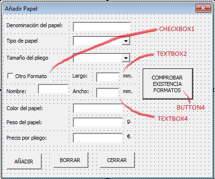Click the Añadir Papel title text
This screenshot has height=179, width=215.
[21, 9]
